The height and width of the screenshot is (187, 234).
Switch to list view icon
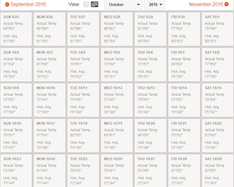(x=86, y=4)
